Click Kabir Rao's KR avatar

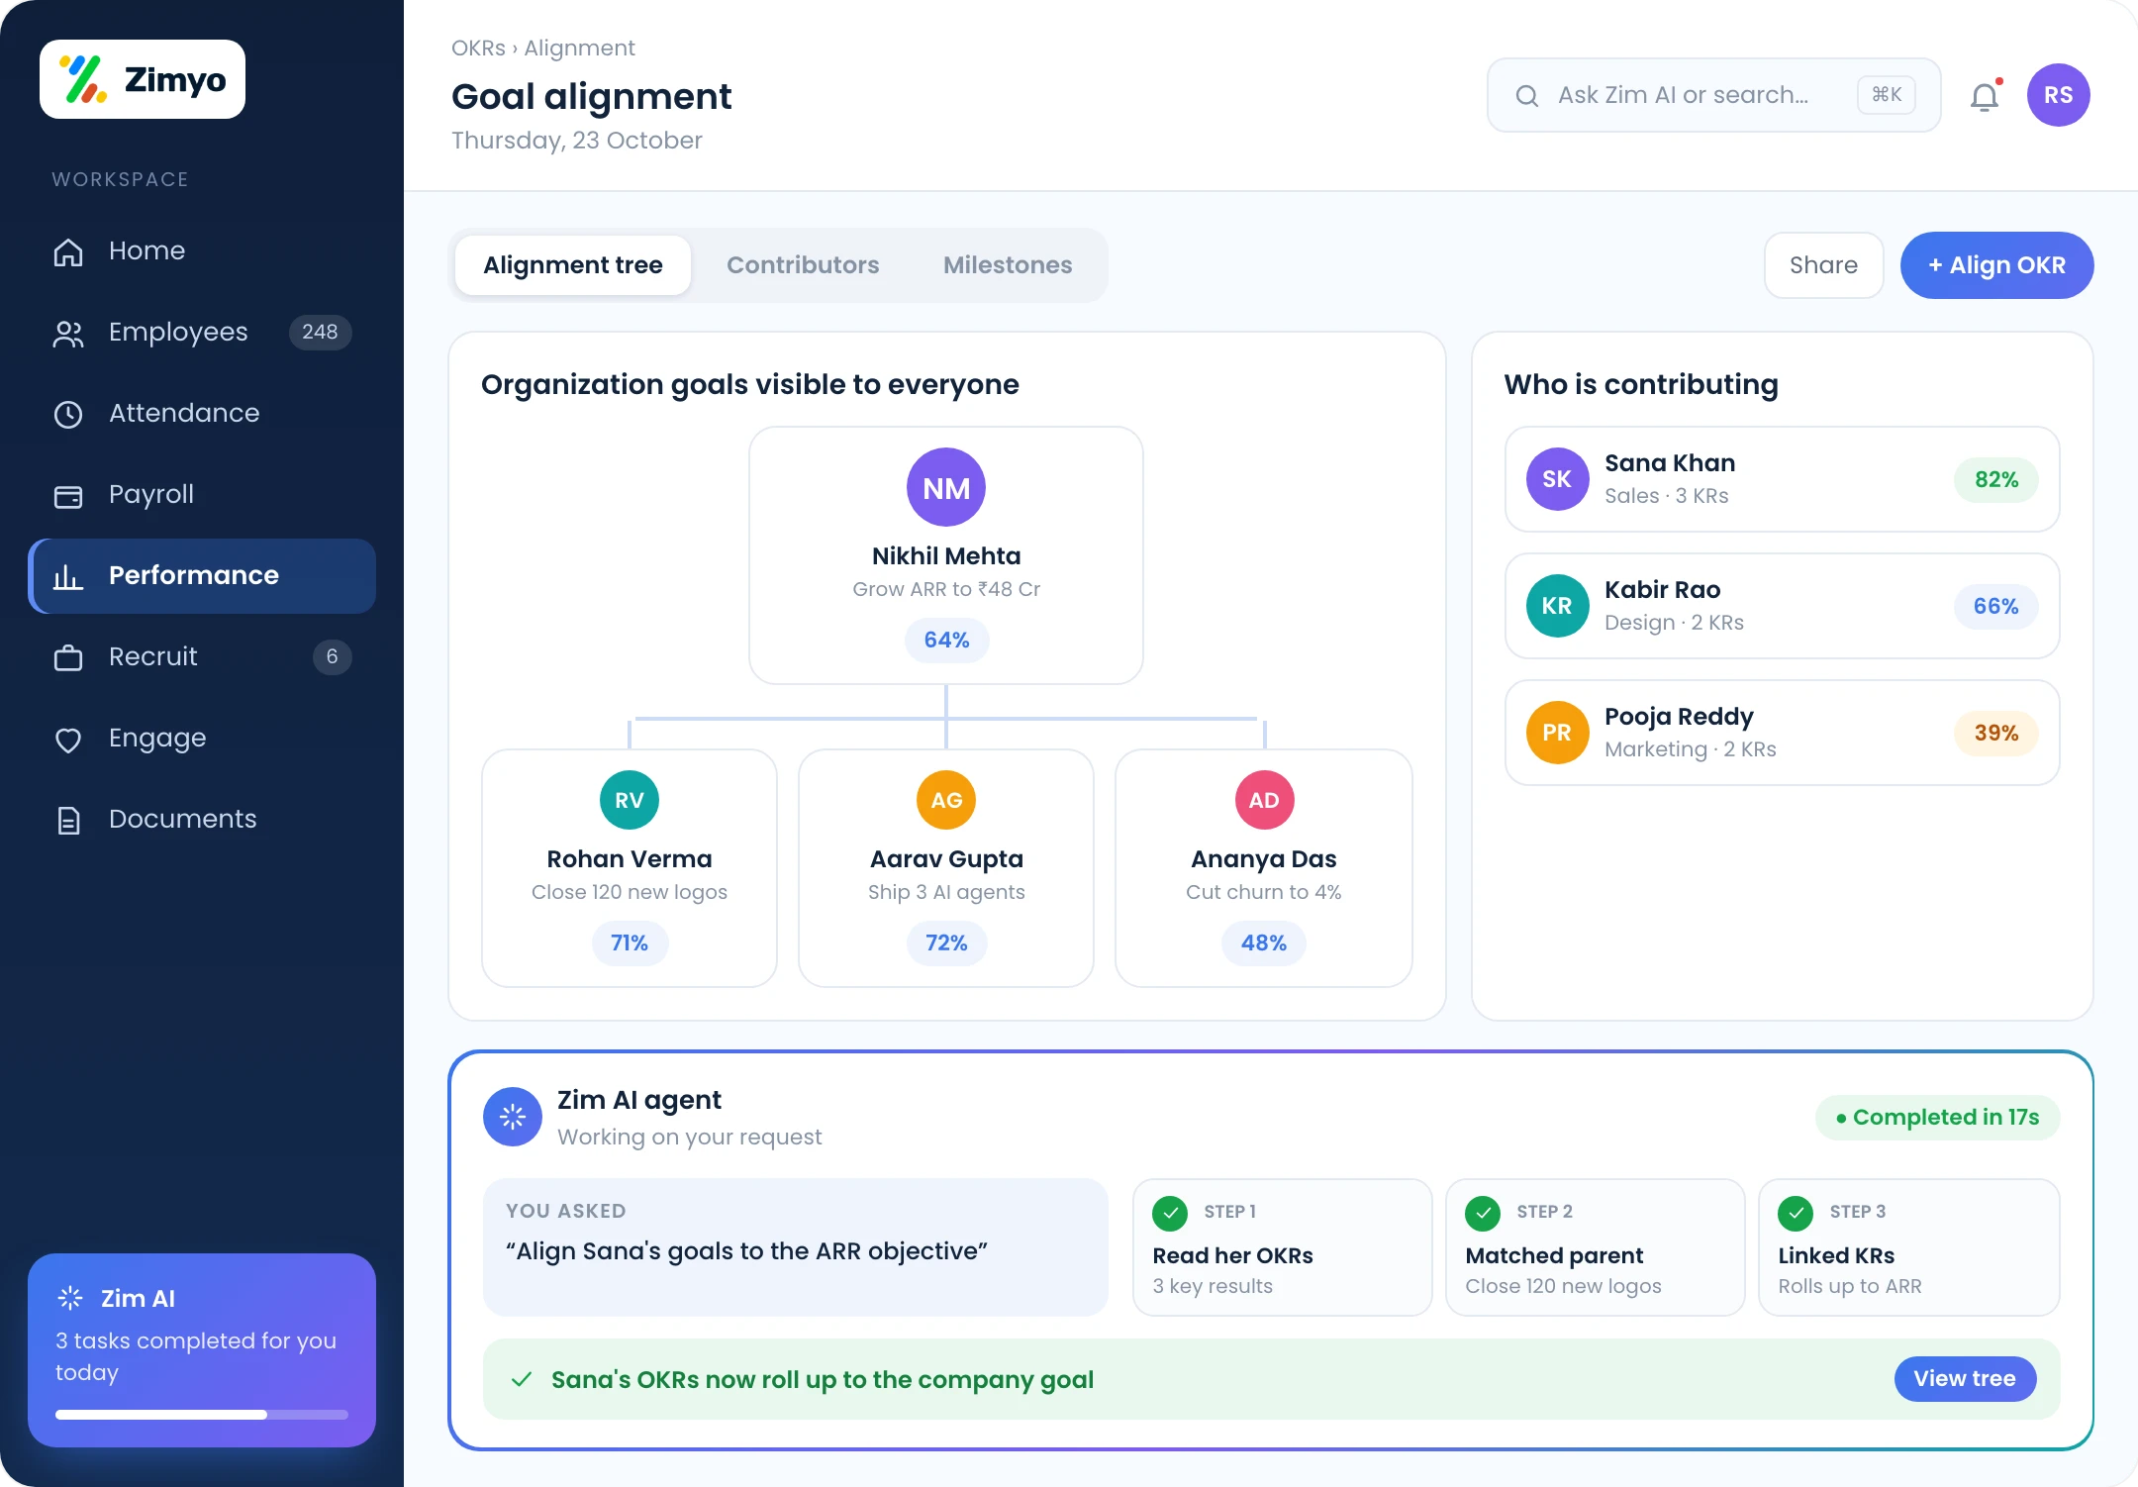tap(1557, 606)
